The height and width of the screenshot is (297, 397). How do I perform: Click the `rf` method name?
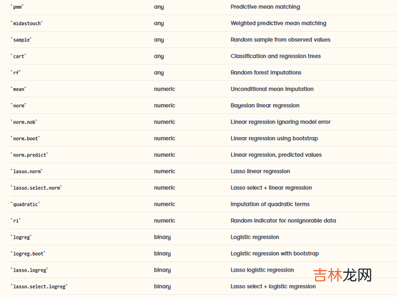16,73
